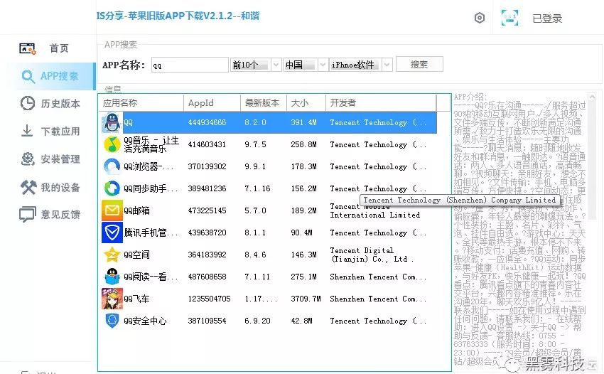
Task: Switch to 我的设备 menu item
Action: (60, 188)
